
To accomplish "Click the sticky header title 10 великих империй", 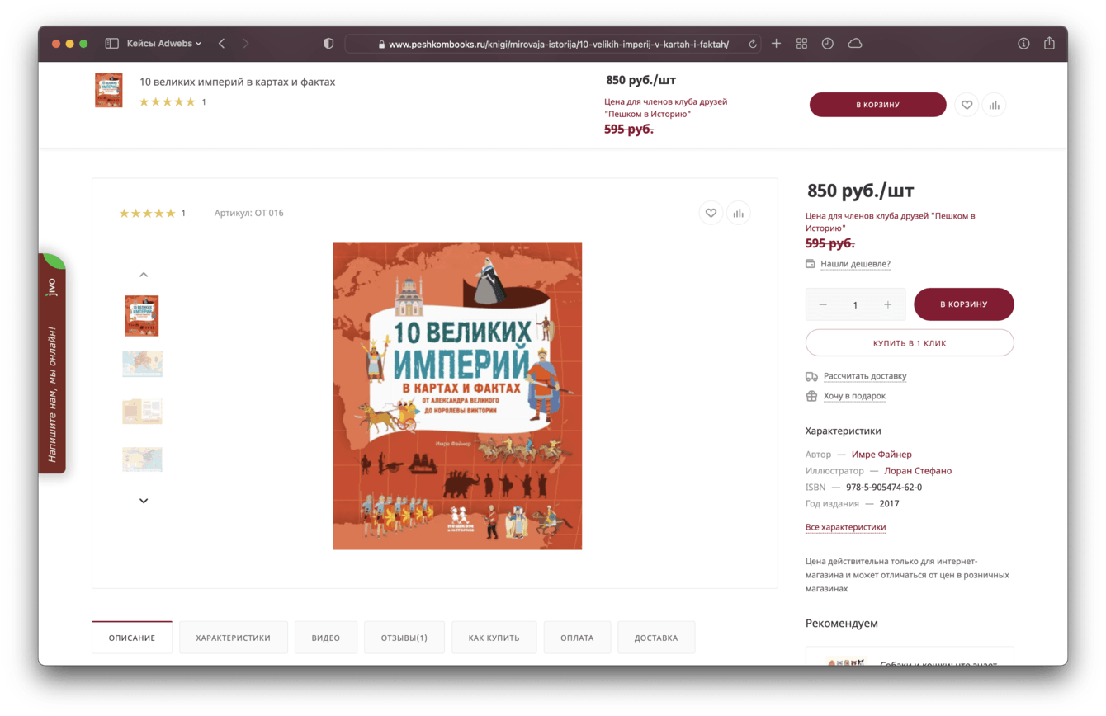I will point(237,82).
